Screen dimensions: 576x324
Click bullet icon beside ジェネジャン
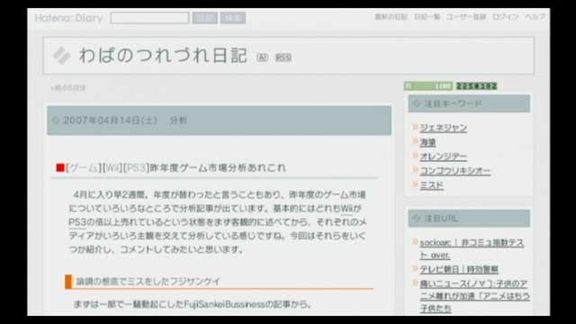click(x=415, y=127)
